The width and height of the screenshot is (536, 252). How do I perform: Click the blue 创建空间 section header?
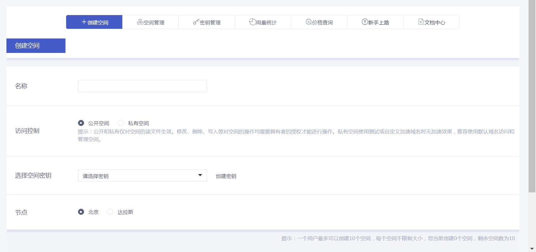click(x=36, y=46)
